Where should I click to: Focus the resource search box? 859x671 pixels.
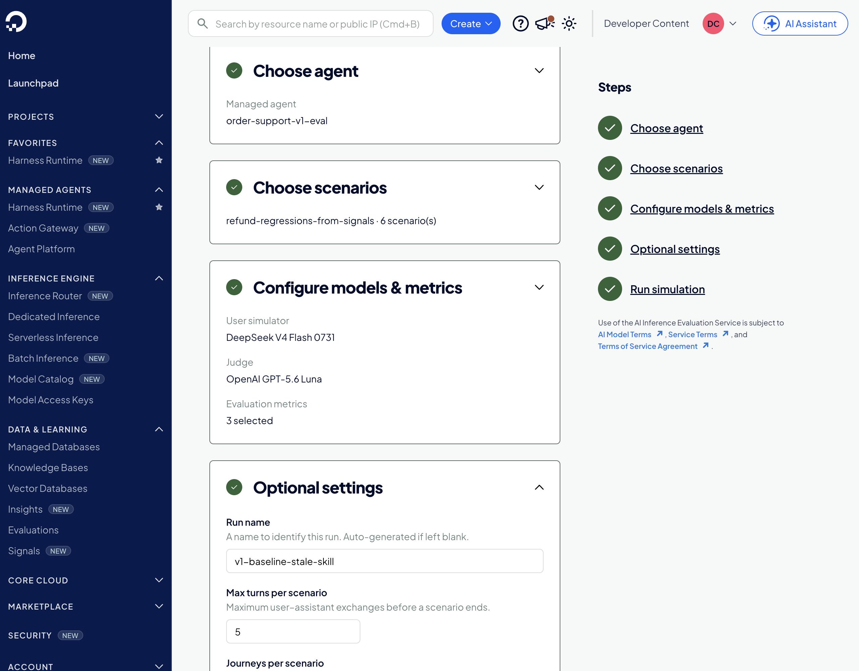point(311,23)
